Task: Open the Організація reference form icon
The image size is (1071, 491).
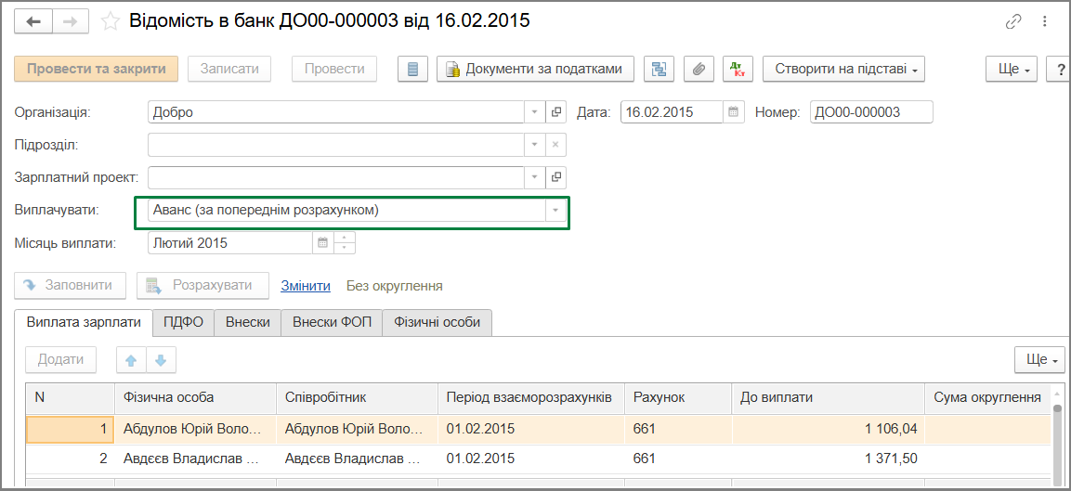Action: pyautogui.click(x=556, y=112)
